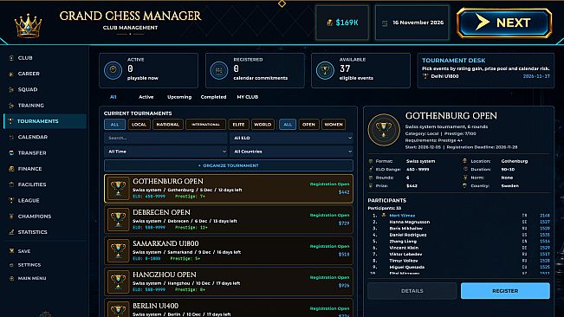Switch to the Completed tab
The image size is (564, 317).
click(213, 97)
